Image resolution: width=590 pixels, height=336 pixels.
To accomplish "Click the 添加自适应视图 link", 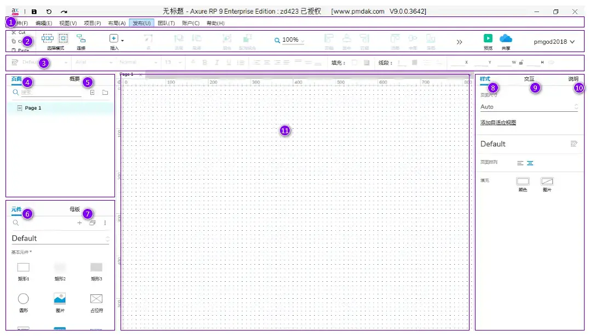I will point(499,122).
